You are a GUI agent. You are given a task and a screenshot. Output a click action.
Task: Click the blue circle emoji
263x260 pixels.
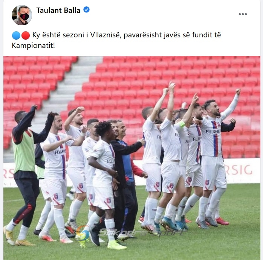[x=16, y=35]
